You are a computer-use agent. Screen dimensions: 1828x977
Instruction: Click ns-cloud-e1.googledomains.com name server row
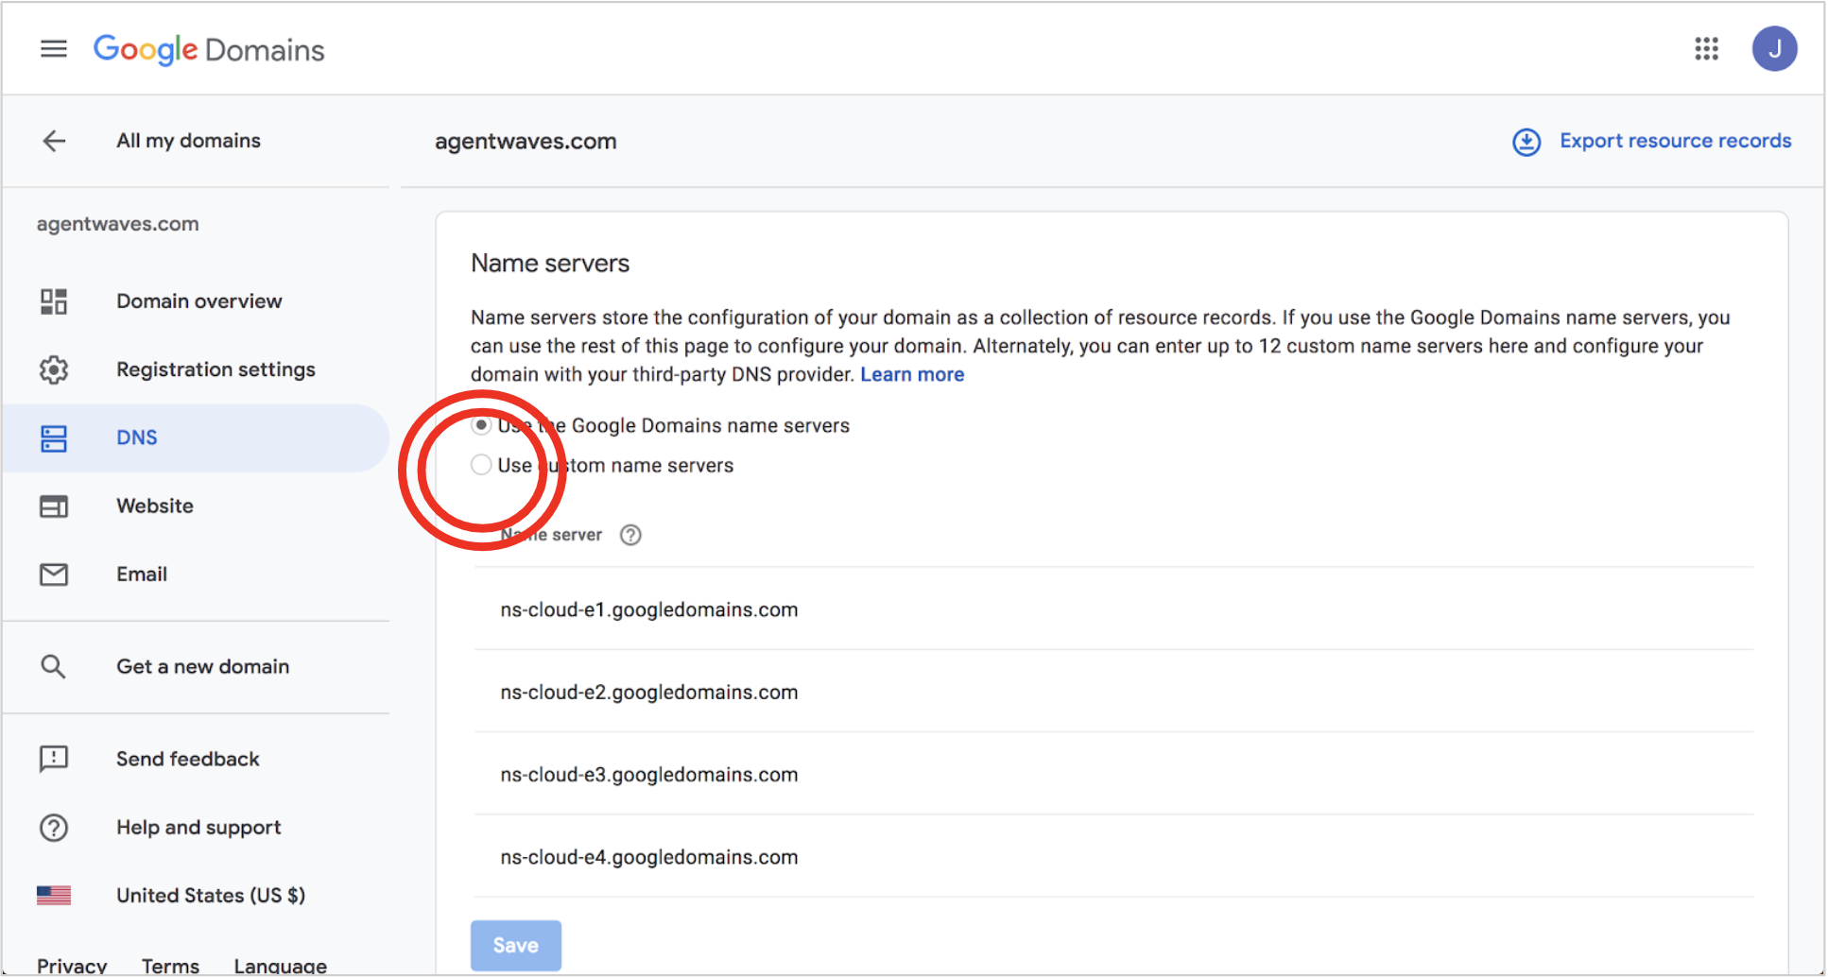click(1113, 609)
